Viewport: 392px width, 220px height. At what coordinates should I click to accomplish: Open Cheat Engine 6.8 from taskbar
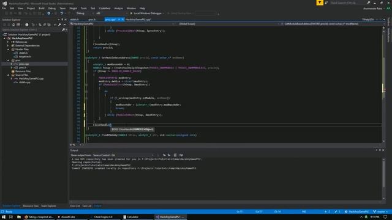click(x=104, y=217)
